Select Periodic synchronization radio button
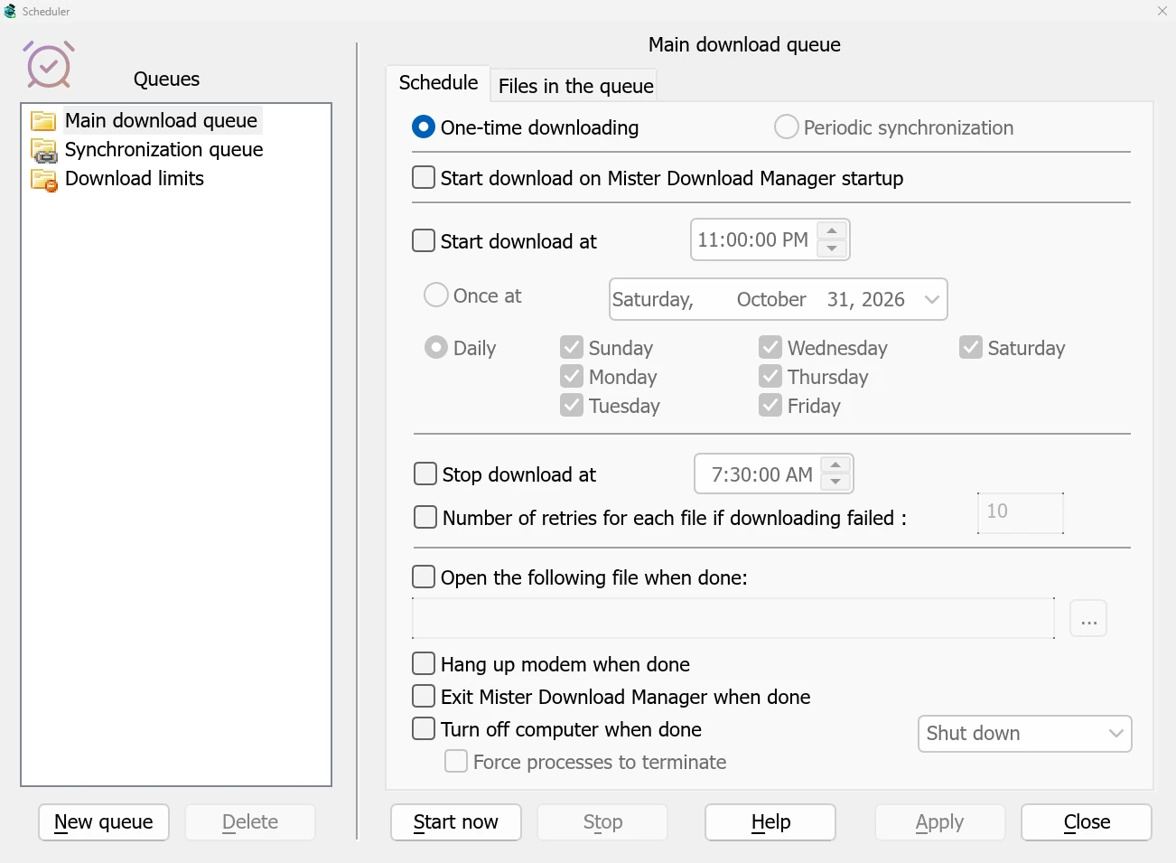The width and height of the screenshot is (1176, 863). point(787,127)
